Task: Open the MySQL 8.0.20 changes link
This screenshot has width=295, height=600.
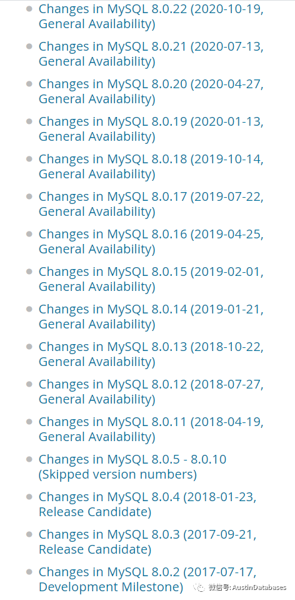Action: [x=151, y=91]
